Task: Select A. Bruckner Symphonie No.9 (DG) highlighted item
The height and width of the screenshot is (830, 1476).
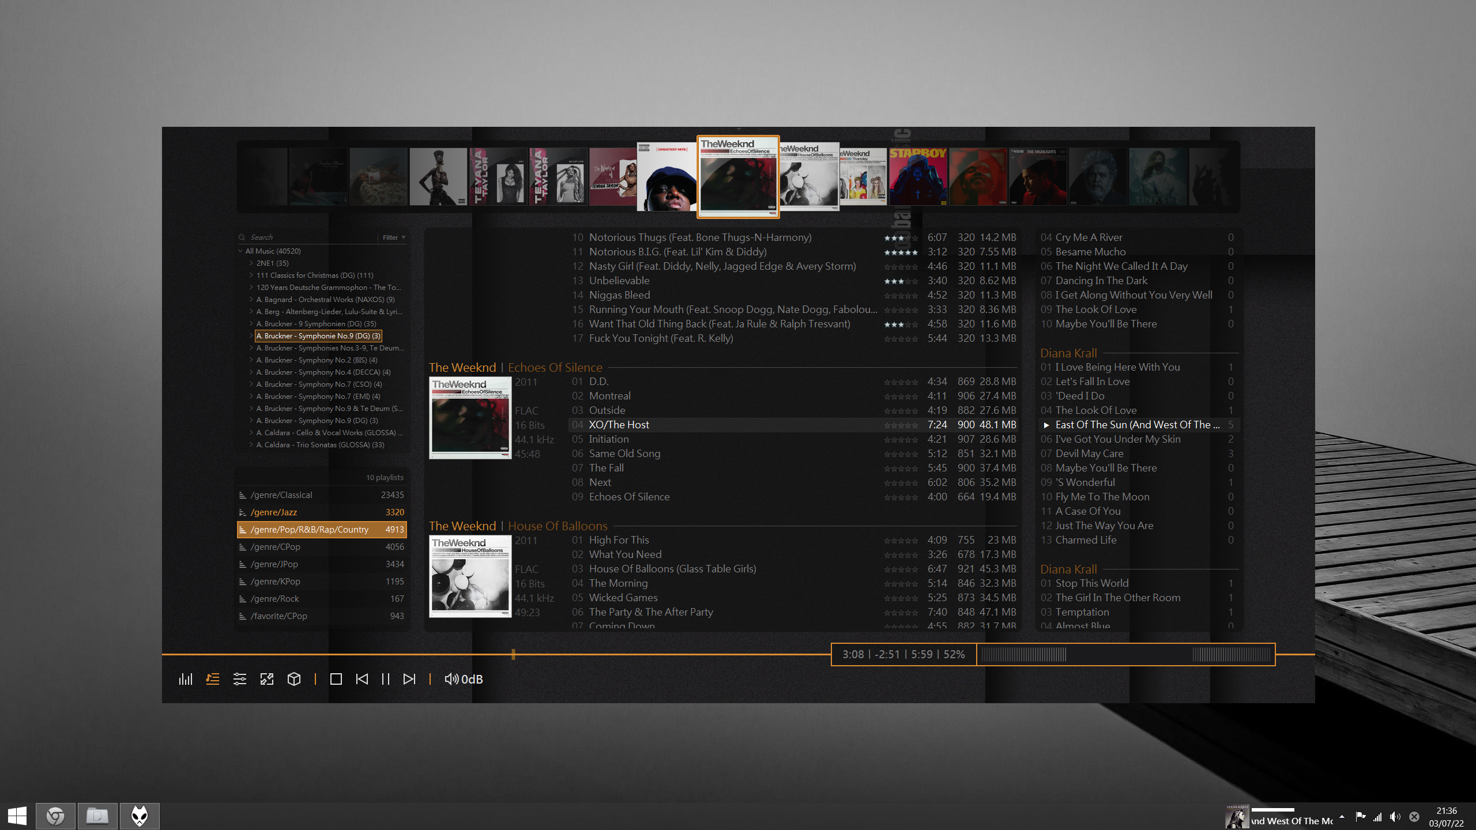Action: pyautogui.click(x=318, y=335)
